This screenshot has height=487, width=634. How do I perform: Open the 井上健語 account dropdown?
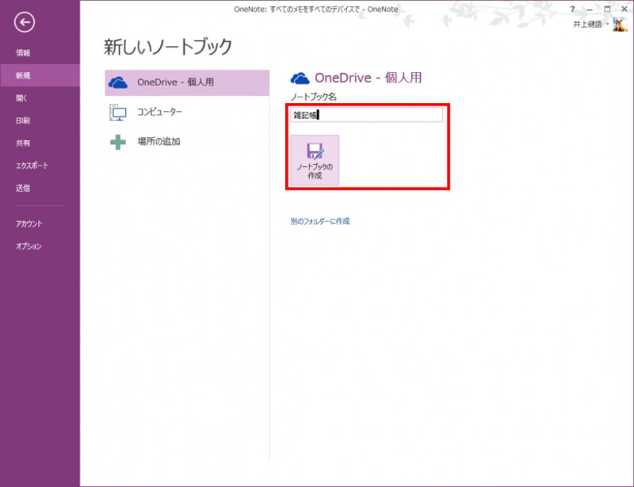coord(590,25)
